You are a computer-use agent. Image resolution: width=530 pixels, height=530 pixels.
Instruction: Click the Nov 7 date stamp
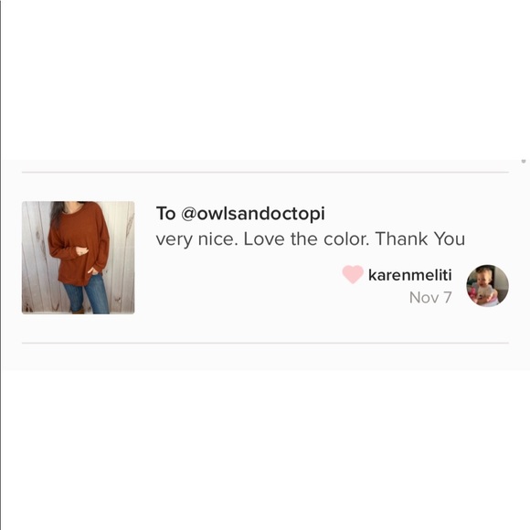(x=430, y=298)
